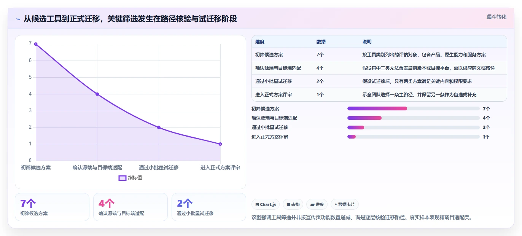Click the 确认源端与目标端适配 table row label
The height and width of the screenshot is (236, 522).
point(278,68)
